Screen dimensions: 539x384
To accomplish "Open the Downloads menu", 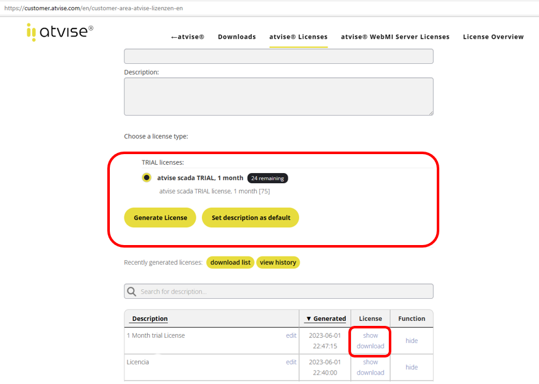I will [x=237, y=37].
